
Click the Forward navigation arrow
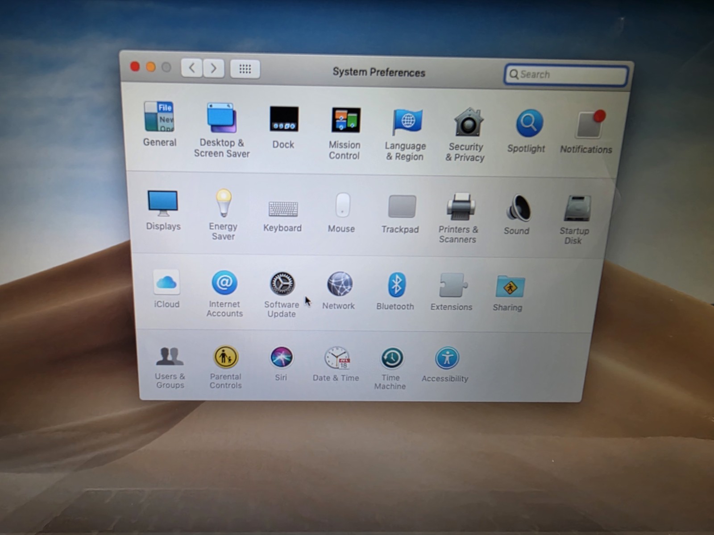point(214,68)
